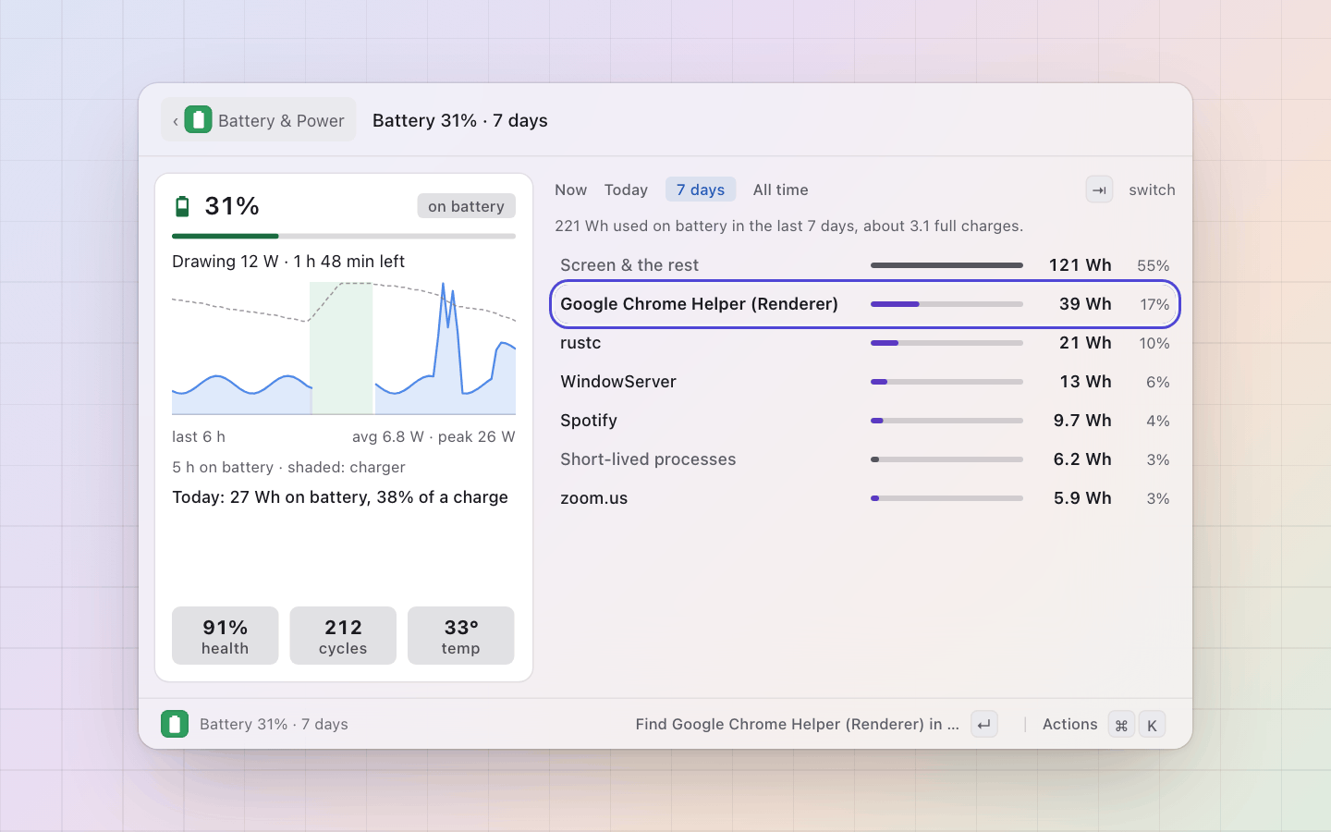Go back via Battery & Power breadcrumb
Viewport: 1331px width, 832px height.
click(x=258, y=120)
